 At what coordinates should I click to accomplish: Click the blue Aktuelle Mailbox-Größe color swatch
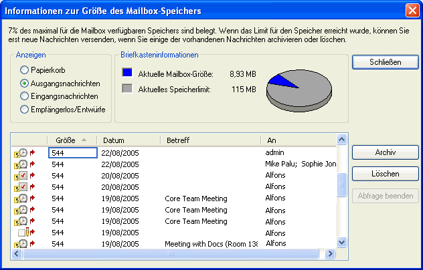127,72
